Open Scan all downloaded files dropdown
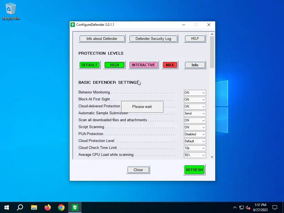284x213 pixels. [x=195, y=120]
